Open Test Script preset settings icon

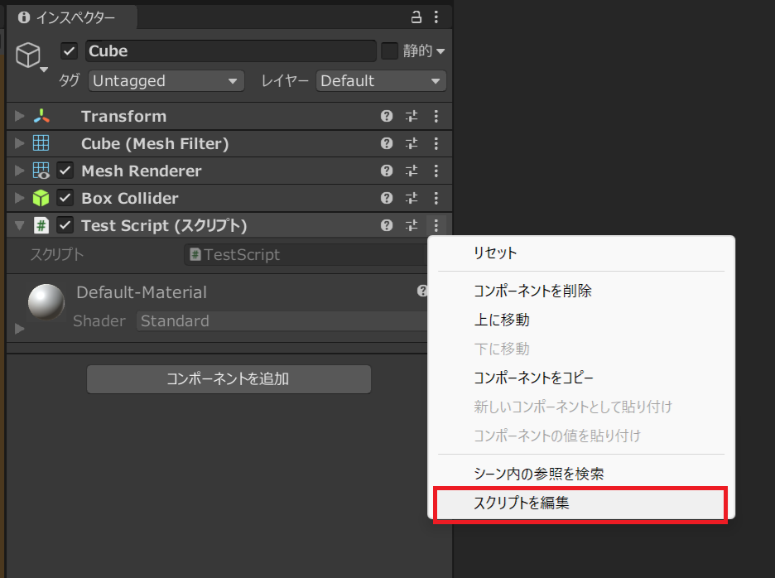point(412,225)
